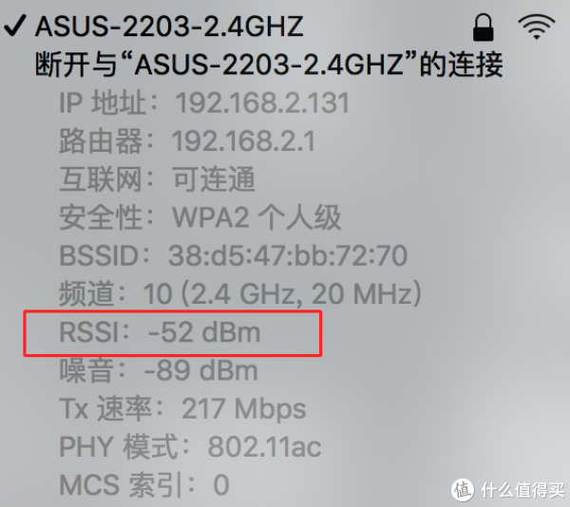Viewport: 570px width, 507px height.
Task: Click the 路由器 192.168.2.1 row
Action: pos(187,141)
